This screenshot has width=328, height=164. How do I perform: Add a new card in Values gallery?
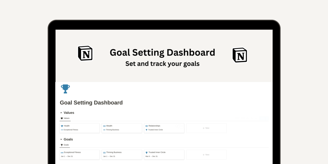[206, 128]
